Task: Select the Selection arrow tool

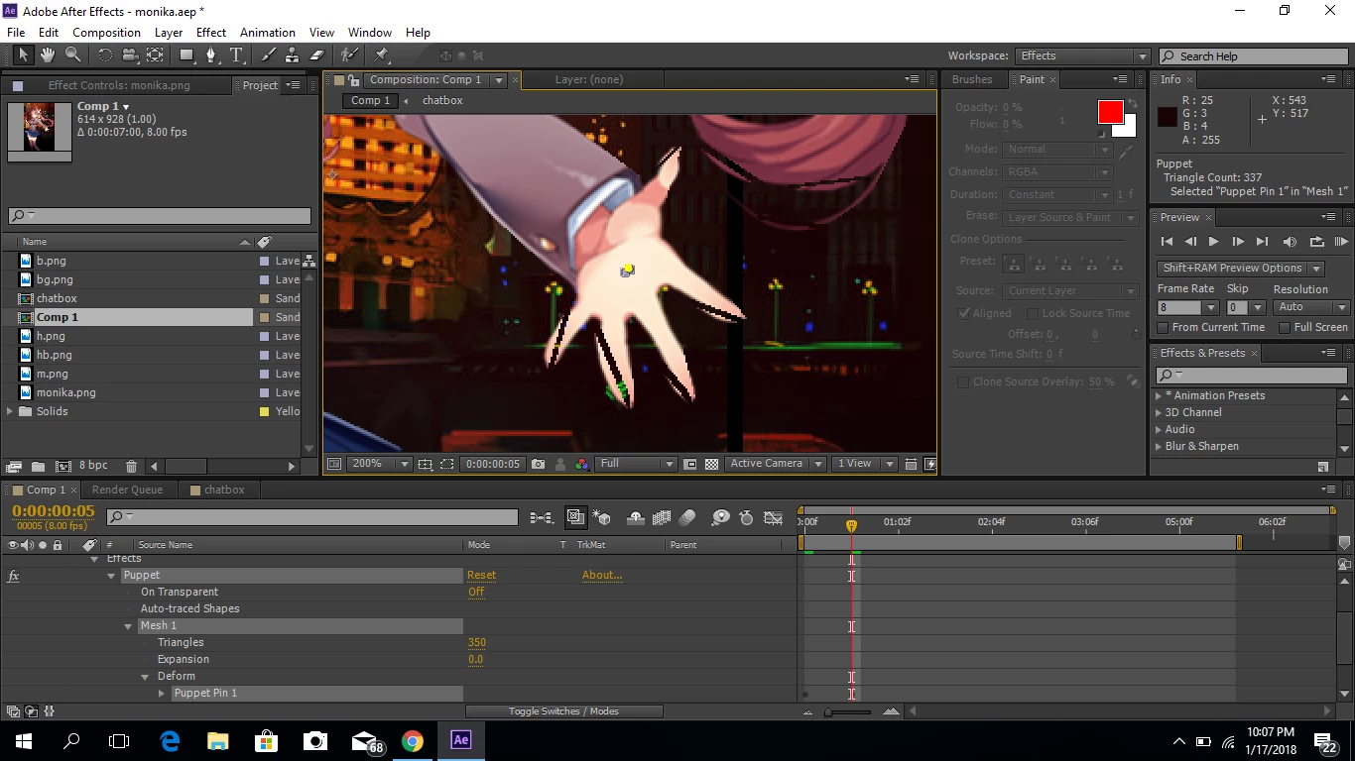Action: (x=23, y=55)
